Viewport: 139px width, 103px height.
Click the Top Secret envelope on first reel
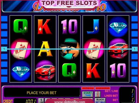point(21,49)
